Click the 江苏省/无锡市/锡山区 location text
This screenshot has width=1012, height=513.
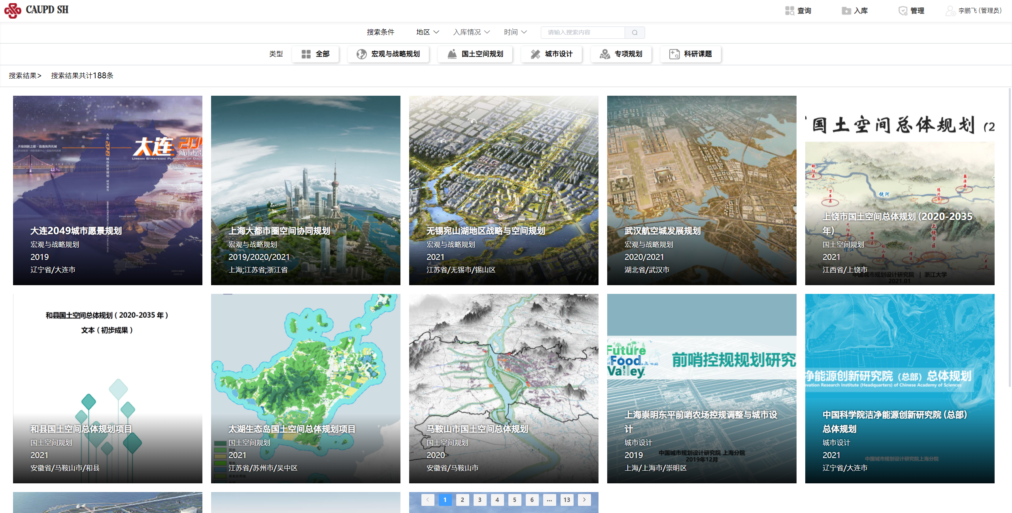coord(461,270)
